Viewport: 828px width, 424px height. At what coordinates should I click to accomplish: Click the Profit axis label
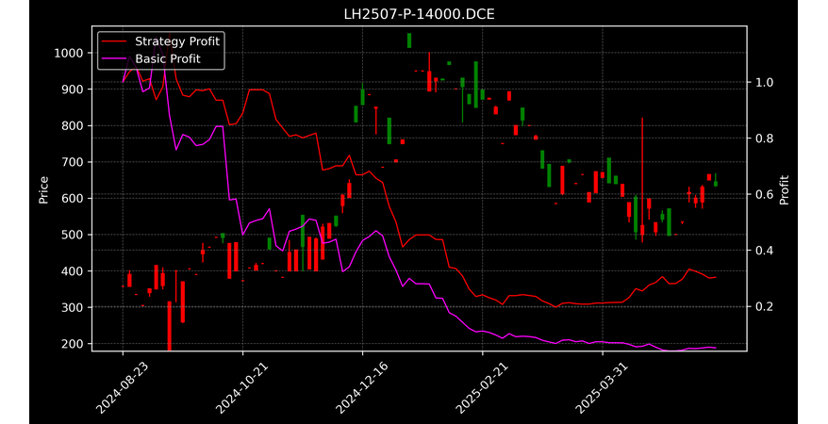pyautogui.click(x=785, y=189)
